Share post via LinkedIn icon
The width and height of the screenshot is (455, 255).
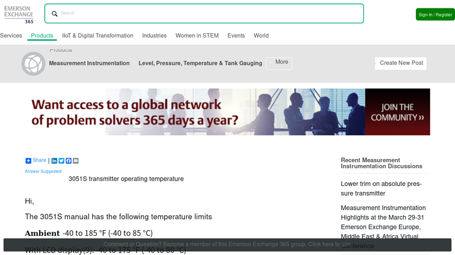pos(54,161)
